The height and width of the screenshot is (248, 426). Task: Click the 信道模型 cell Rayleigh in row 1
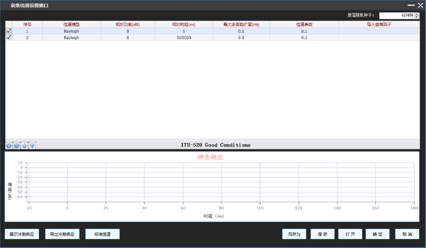coord(72,31)
